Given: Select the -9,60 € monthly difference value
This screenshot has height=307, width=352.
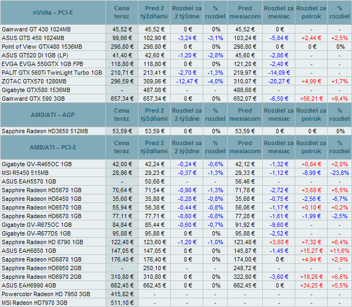Looking at the screenshot, I should tap(279, 225).
